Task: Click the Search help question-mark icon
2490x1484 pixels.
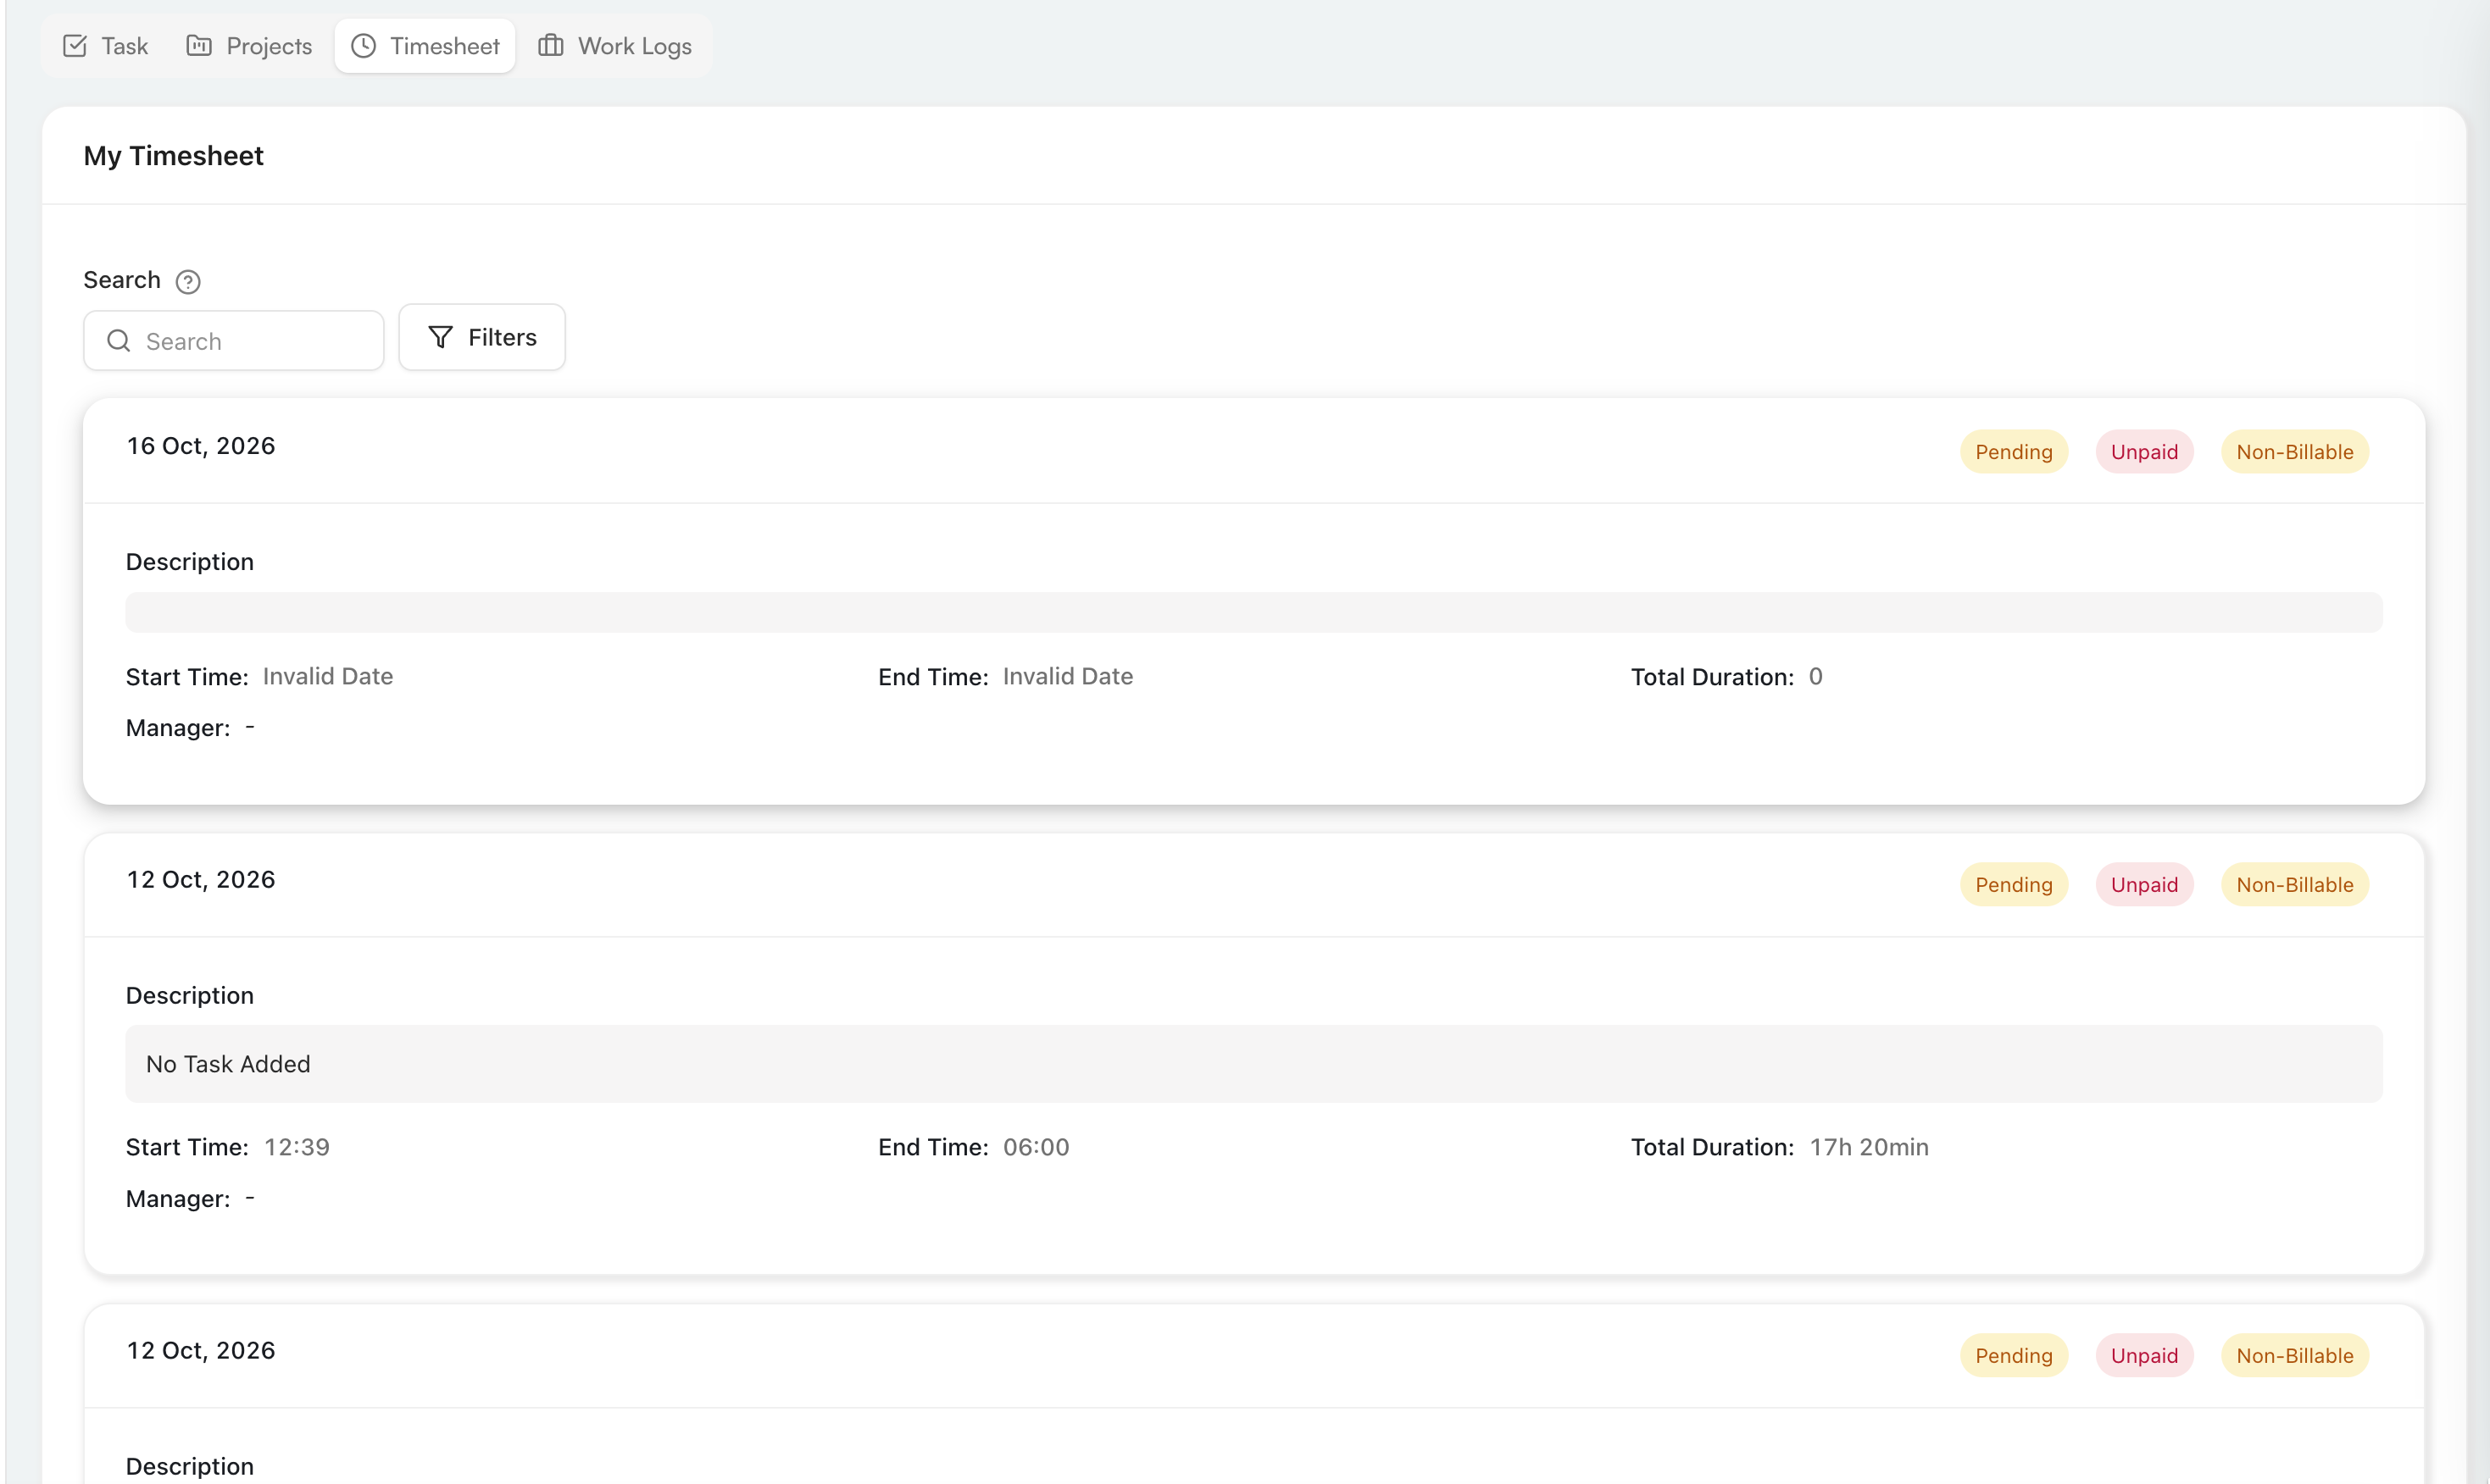Action: click(x=188, y=282)
